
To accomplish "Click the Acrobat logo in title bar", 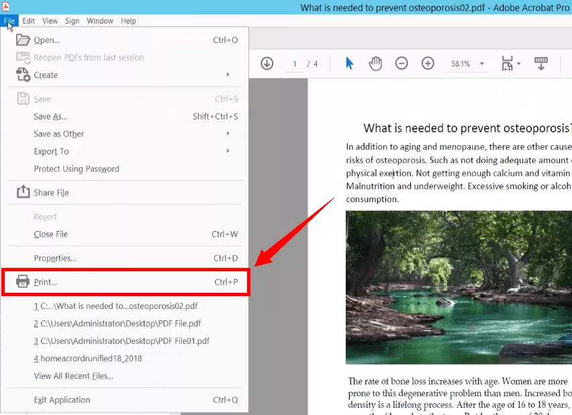I will point(7,7).
